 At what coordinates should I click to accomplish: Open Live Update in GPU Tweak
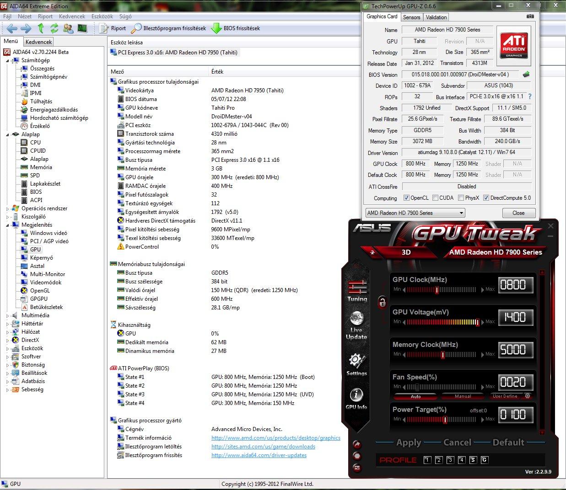[356, 325]
